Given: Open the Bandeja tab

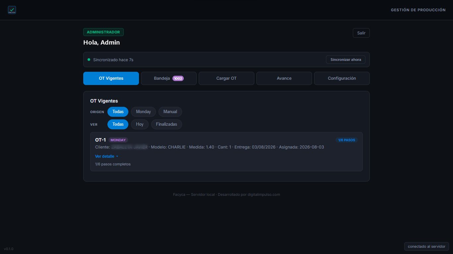Looking at the screenshot, I should coord(169,78).
